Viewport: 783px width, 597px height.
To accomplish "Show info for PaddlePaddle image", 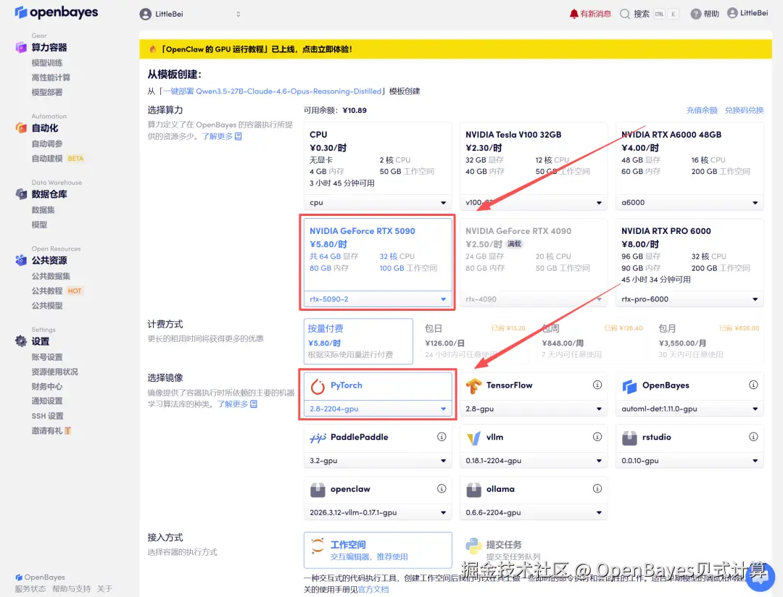I will tap(442, 437).
